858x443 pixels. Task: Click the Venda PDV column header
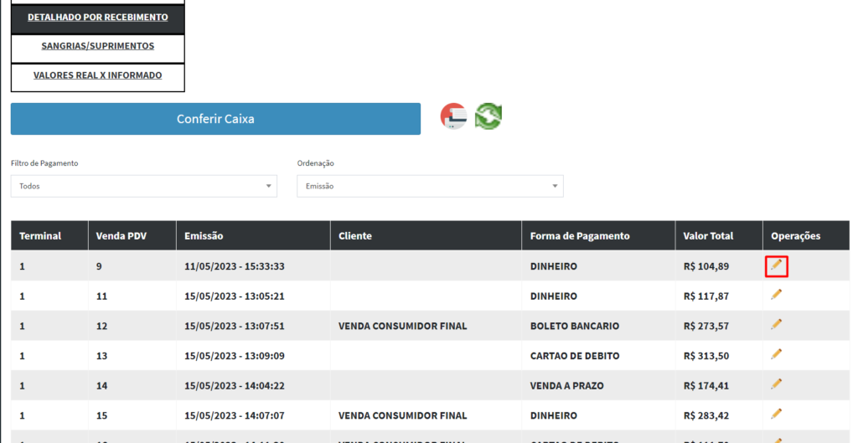pos(121,236)
